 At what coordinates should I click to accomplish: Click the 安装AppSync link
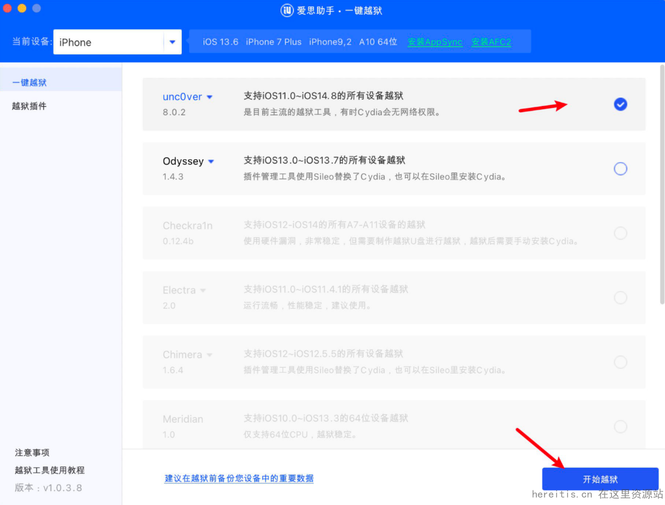(435, 42)
